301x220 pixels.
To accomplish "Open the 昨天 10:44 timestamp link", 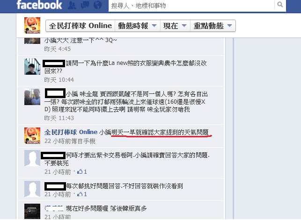I will point(59,80).
